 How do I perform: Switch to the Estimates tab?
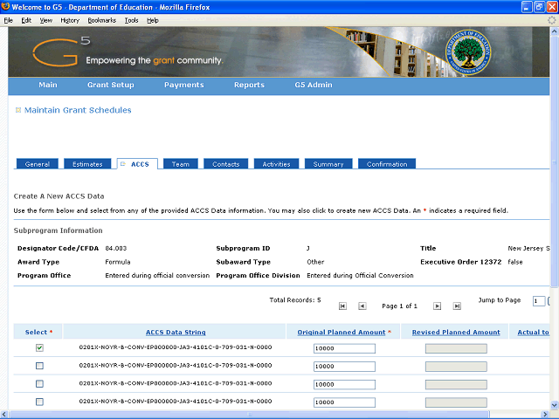(87, 164)
